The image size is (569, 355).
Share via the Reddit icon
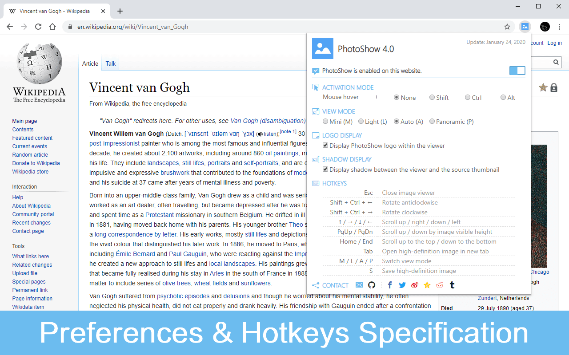[440, 285]
